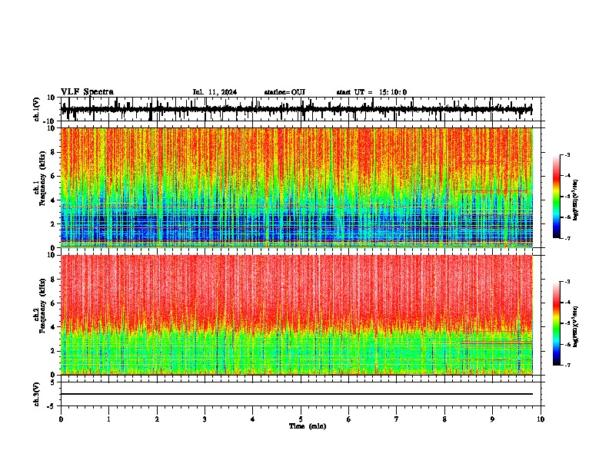Click time axis tick label "7"
The image size is (609, 470).
397,419
